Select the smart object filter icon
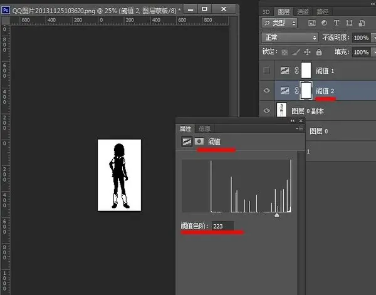The image size is (376, 295). pos(362,23)
